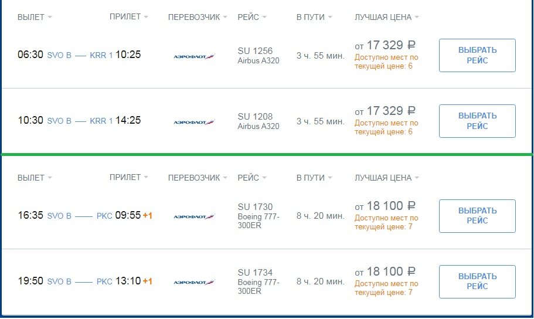Click Aeroflot logo on SU 1730 row
The image size is (534, 319).
pyautogui.click(x=194, y=216)
